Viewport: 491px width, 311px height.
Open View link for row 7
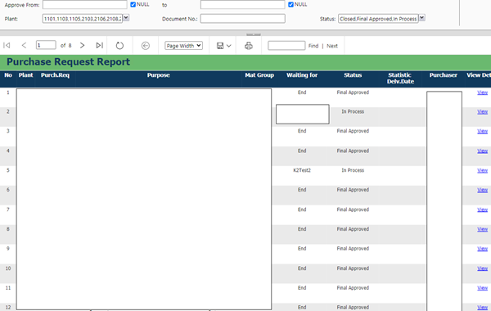(482, 210)
